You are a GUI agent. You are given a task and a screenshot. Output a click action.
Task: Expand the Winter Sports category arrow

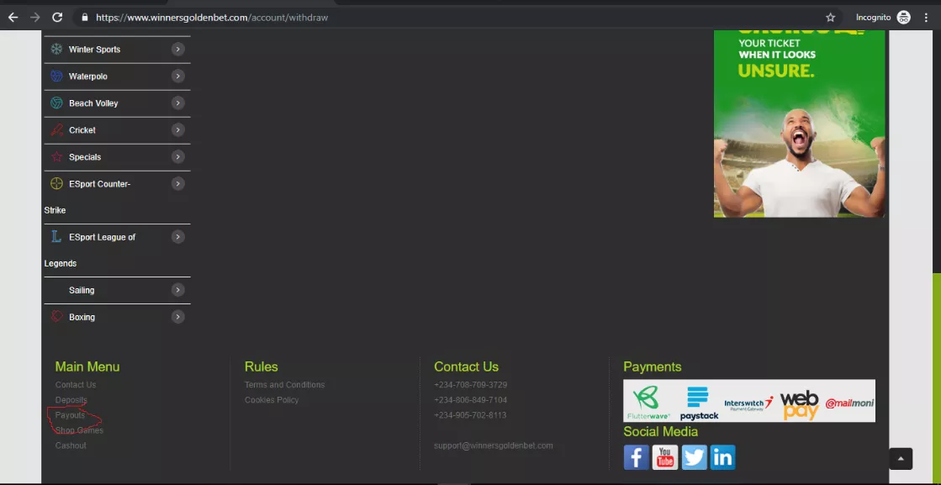(177, 50)
